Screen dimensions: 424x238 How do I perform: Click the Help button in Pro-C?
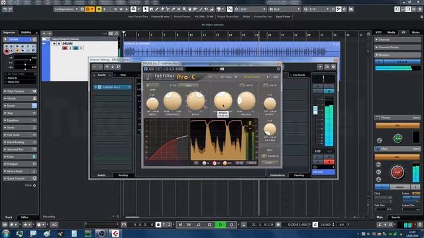(x=276, y=77)
